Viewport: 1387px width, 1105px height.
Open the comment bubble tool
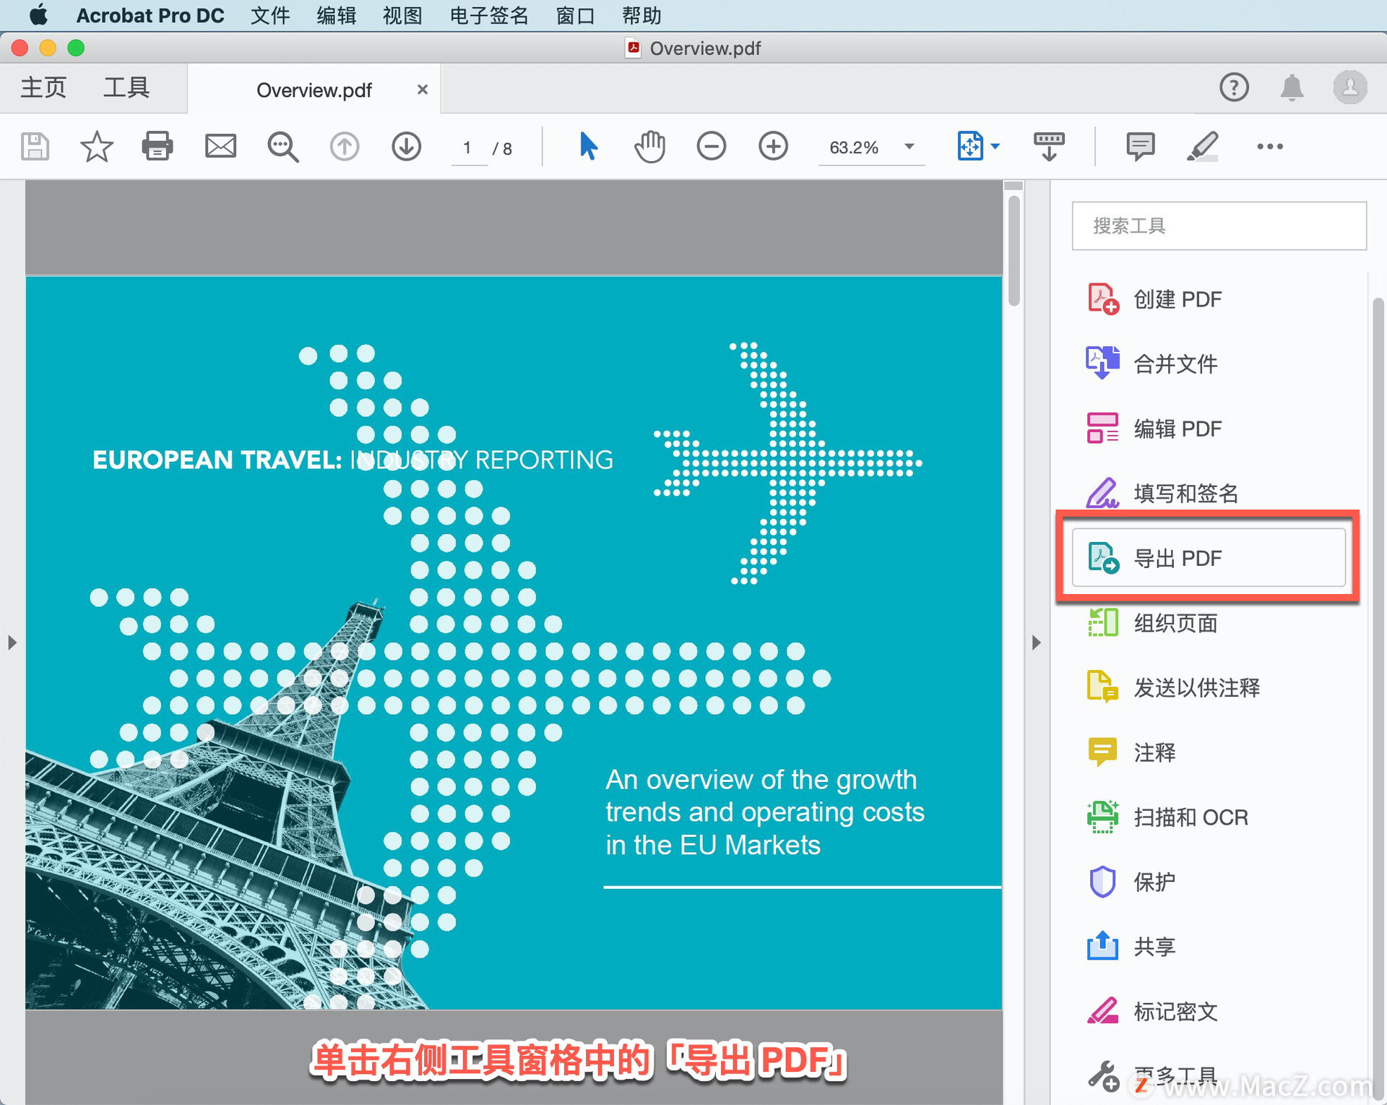[x=1140, y=147]
